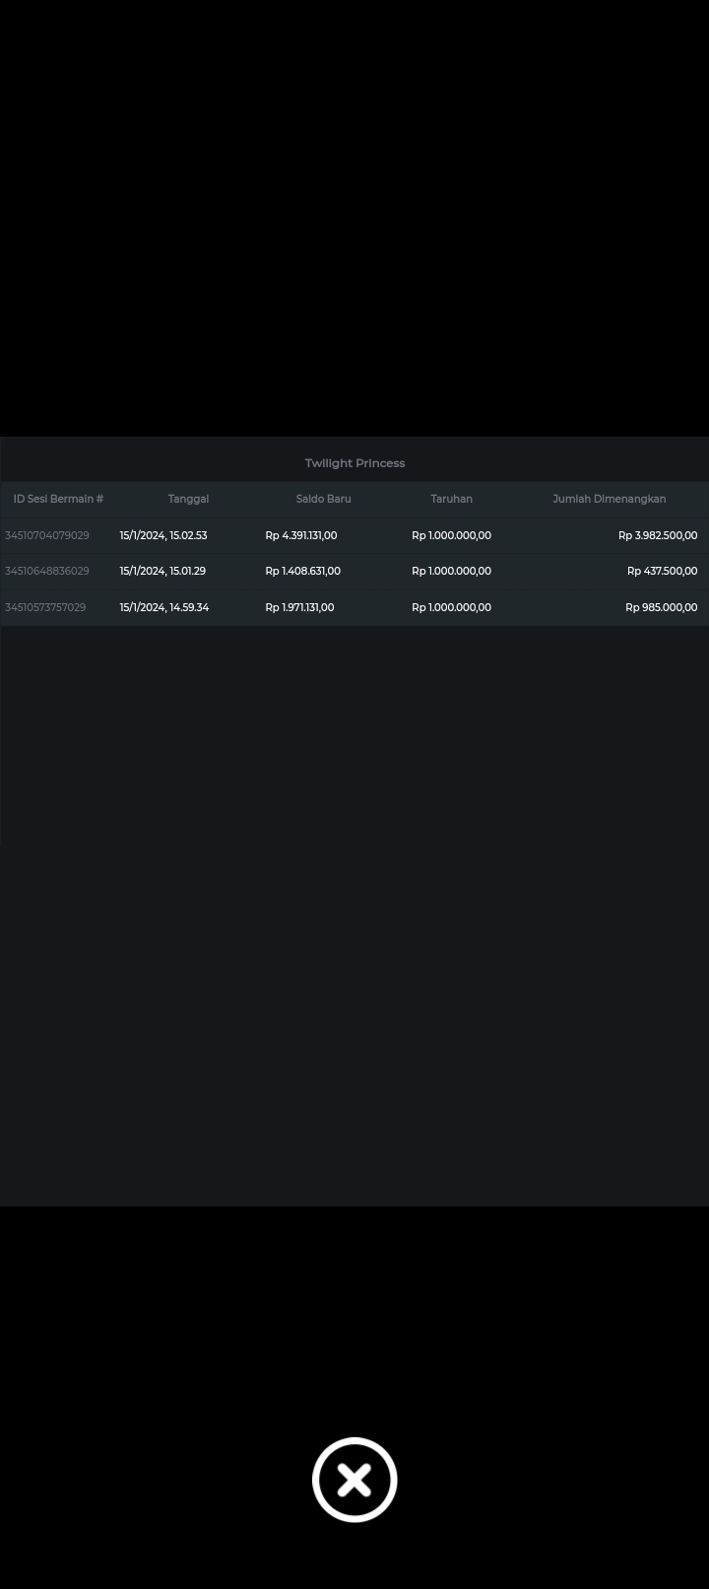Click the Jumlah Dimenangkan column header
The image size is (709, 1589).
click(x=609, y=499)
